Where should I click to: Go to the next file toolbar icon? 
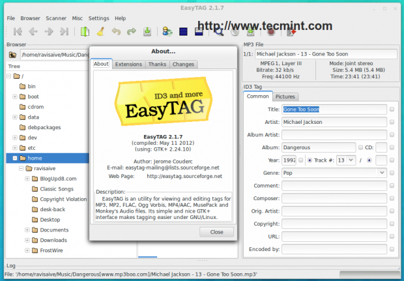[x=49, y=31]
